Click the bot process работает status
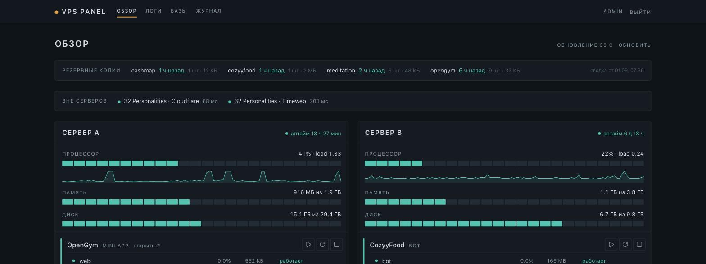 pos(594,261)
